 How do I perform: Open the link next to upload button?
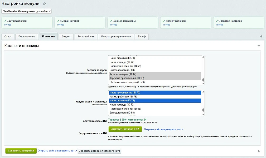click(x=163, y=129)
